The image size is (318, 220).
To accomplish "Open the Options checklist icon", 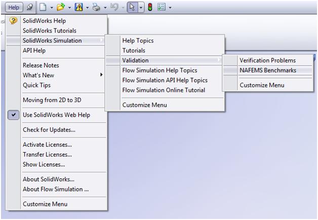I will [162, 8].
